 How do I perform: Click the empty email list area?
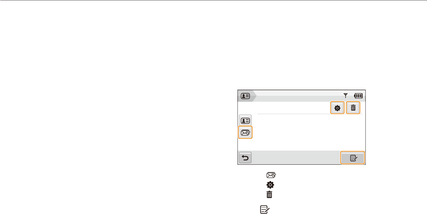point(310,132)
